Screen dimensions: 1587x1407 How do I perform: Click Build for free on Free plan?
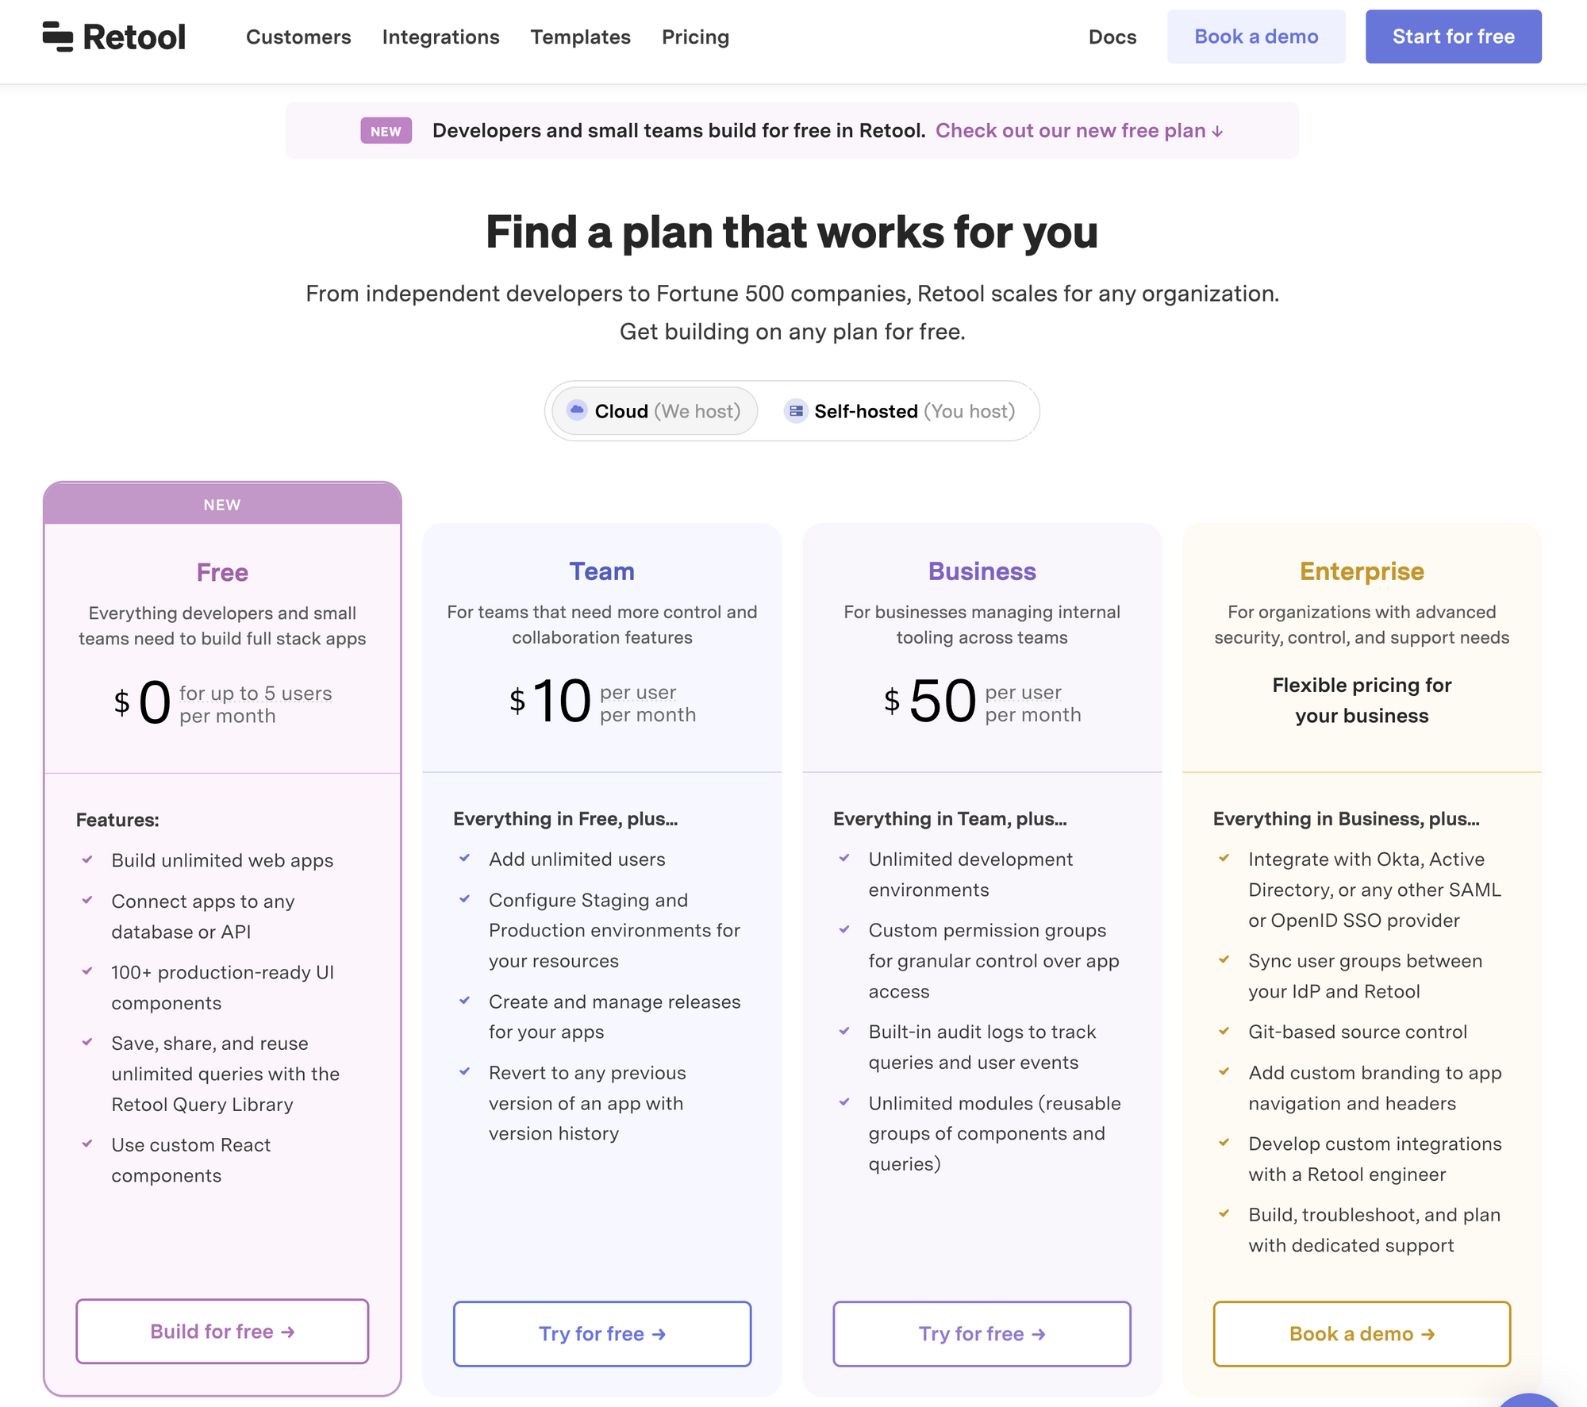(x=222, y=1331)
